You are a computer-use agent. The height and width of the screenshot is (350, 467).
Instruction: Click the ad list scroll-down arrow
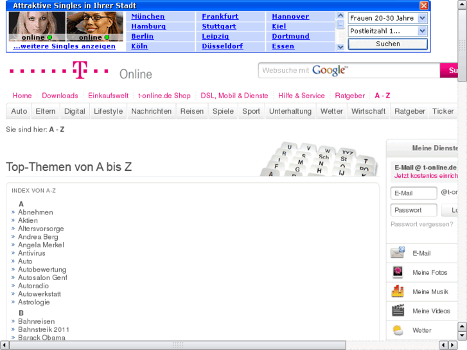(x=340, y=47)
